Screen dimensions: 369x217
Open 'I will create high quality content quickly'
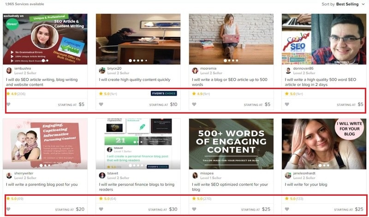(x=135, y=79)
